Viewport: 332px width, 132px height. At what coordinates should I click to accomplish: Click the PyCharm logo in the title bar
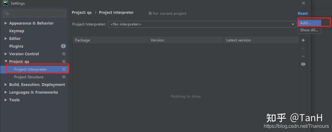5,3
